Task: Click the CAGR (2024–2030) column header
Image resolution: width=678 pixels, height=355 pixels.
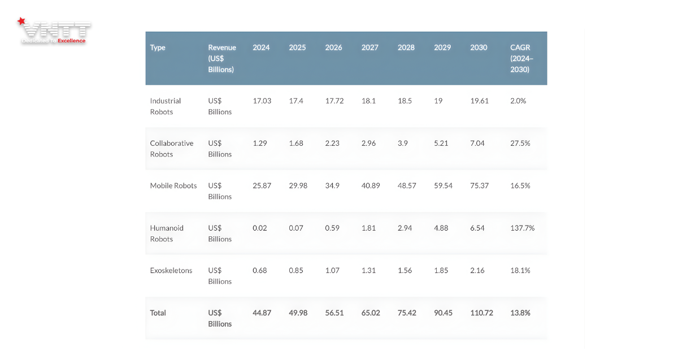Action: coord(521,58)
